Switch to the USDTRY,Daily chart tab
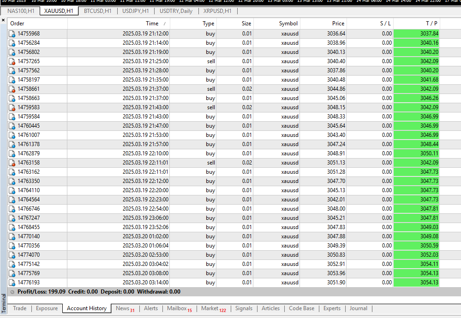 176,11
